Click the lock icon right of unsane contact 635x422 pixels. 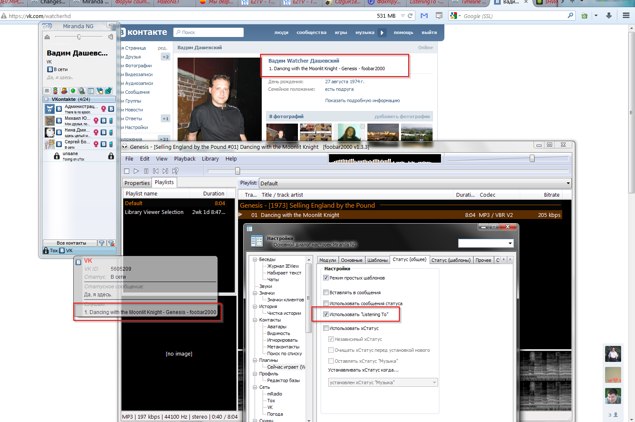(x=111, y=156)
